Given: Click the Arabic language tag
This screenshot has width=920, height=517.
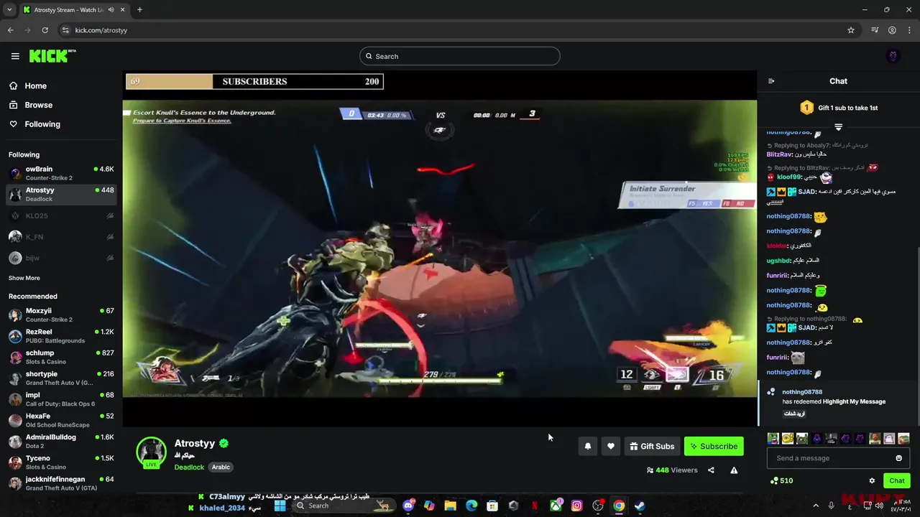Looking at the screenshot, I should pyautogui.click(x=221, y=467).
